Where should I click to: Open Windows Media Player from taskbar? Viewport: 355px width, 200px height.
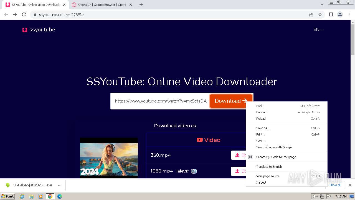point(41,196)
